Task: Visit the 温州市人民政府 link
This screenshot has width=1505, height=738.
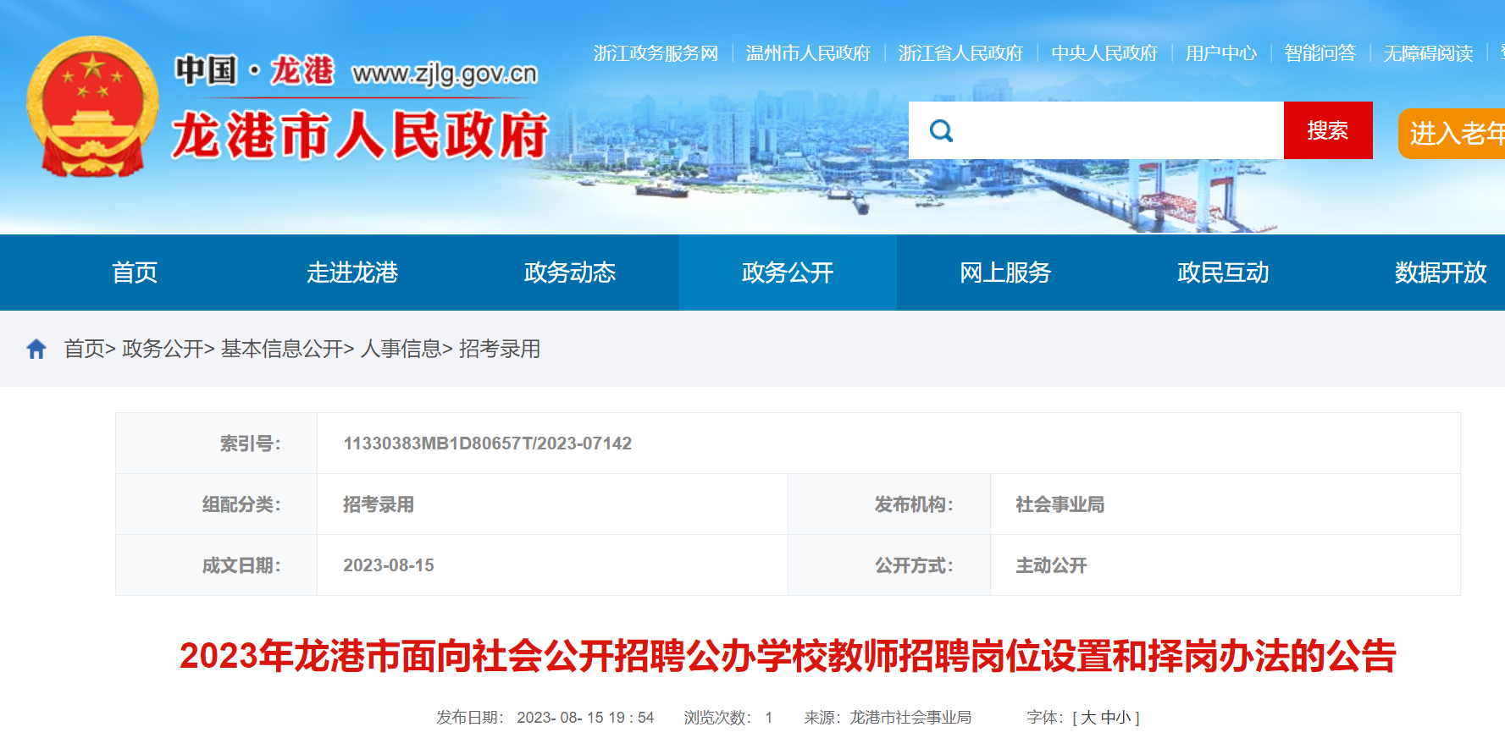Action: coord(808,53)
